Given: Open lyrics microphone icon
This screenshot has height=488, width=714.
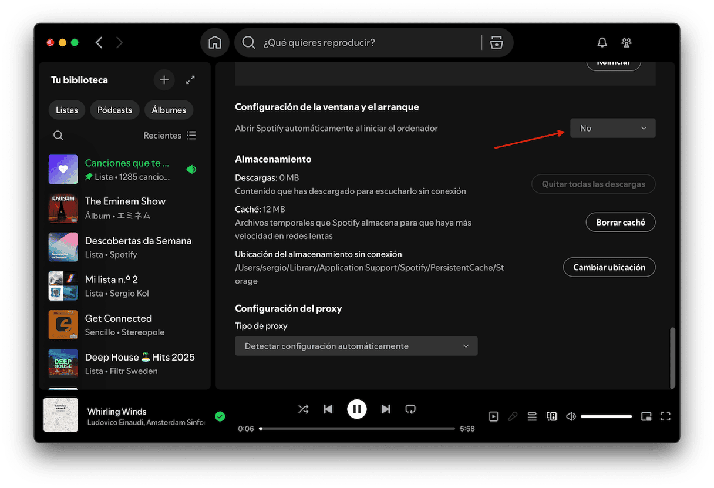Looking at the screenshot, I should 513,416.
